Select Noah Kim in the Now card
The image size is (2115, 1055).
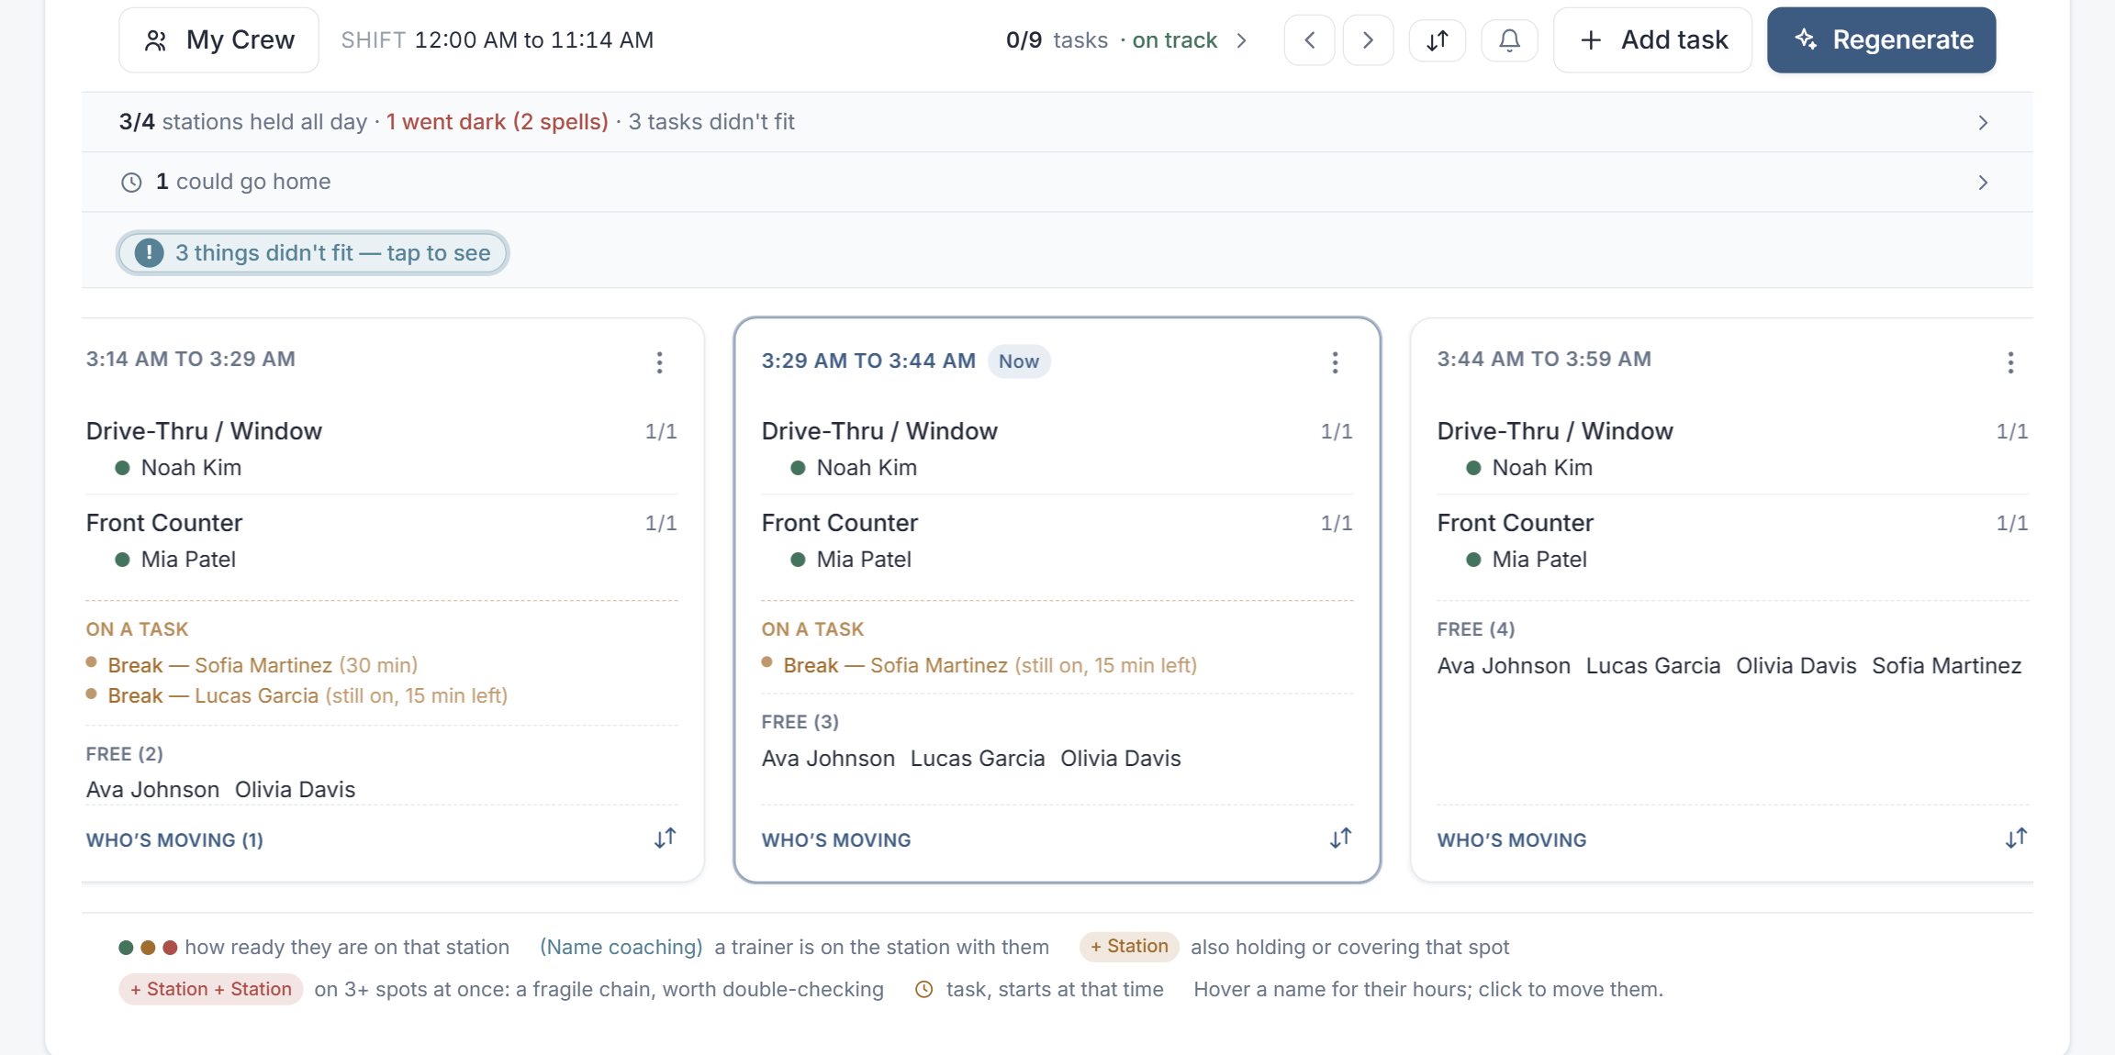(x=867, y=467)
